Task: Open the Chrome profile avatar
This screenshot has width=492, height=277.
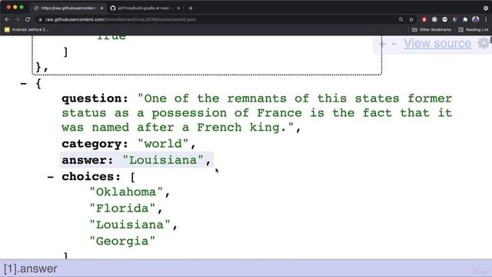Action: click(476, 19)
